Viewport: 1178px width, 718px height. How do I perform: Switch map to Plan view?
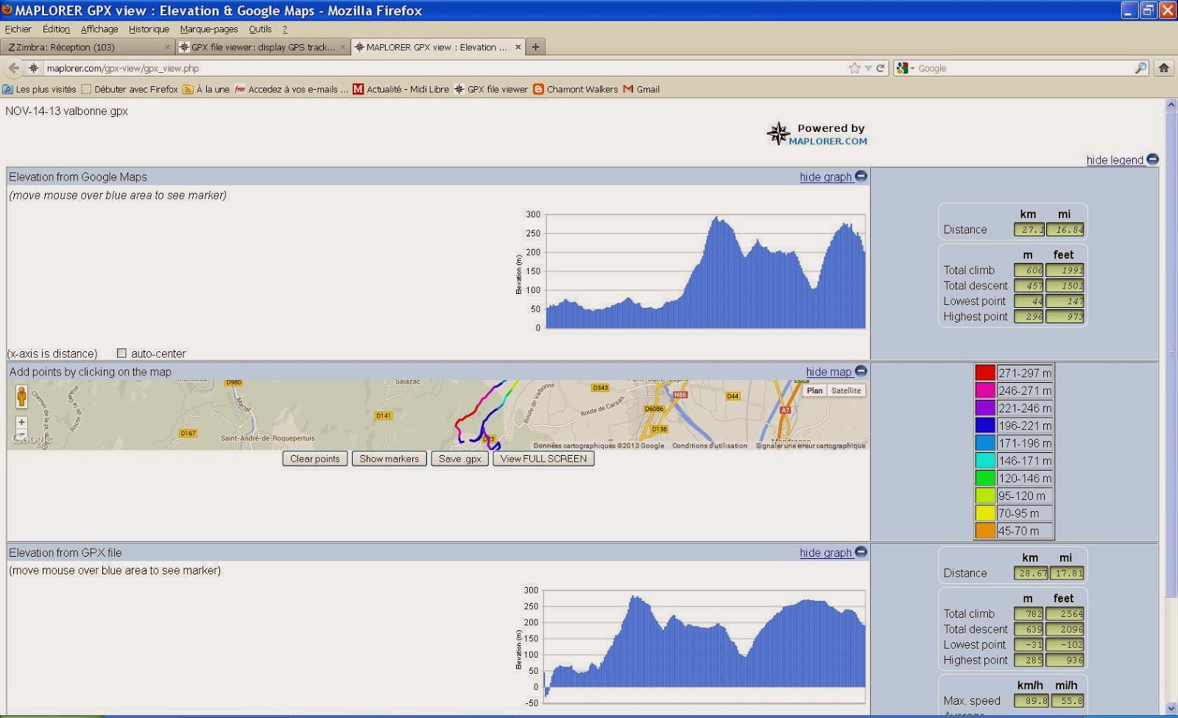(x=815, y=391)
